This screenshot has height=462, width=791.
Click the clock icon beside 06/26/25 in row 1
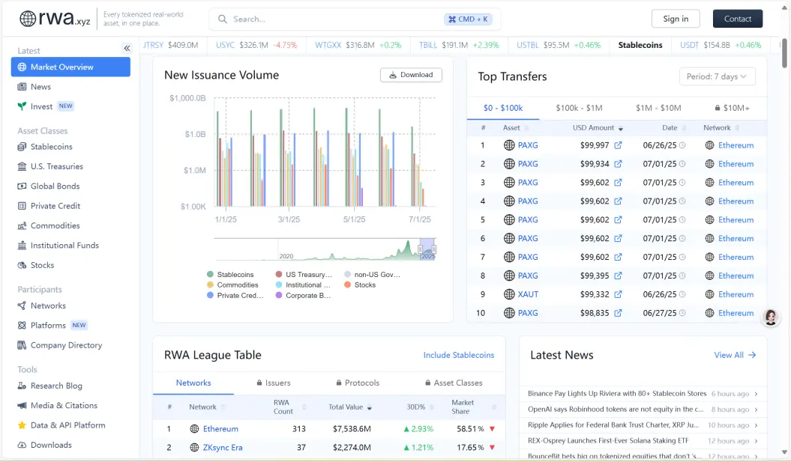tap(682, 145)
